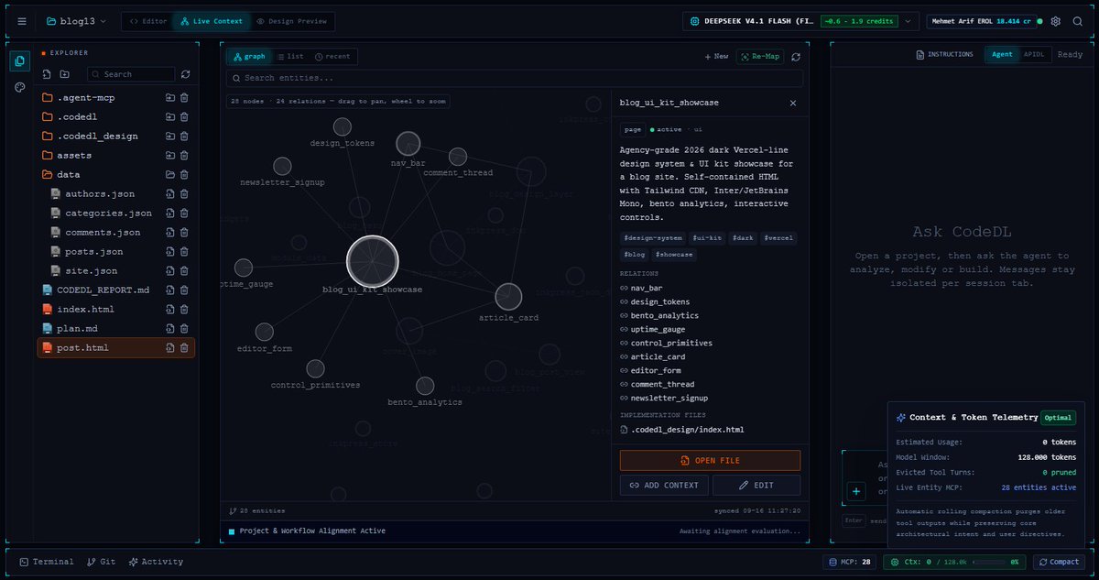Click the new file icon in Explorer
1099x580 pixels.
(47, 74)
